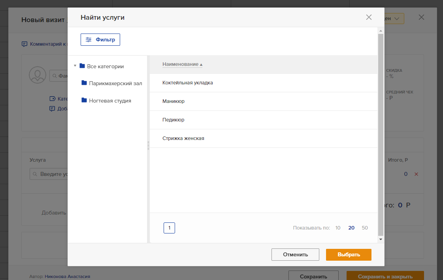The height and width of the screenshot is (280, 443).
Task: Select the Педикюр service row
Action: [x=263, y=120]
